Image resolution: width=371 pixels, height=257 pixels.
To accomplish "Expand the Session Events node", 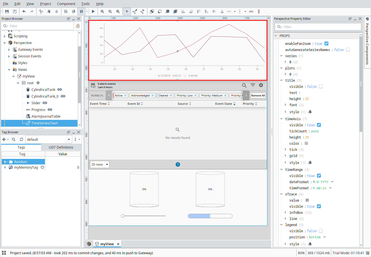I will (x=9, y=56).
